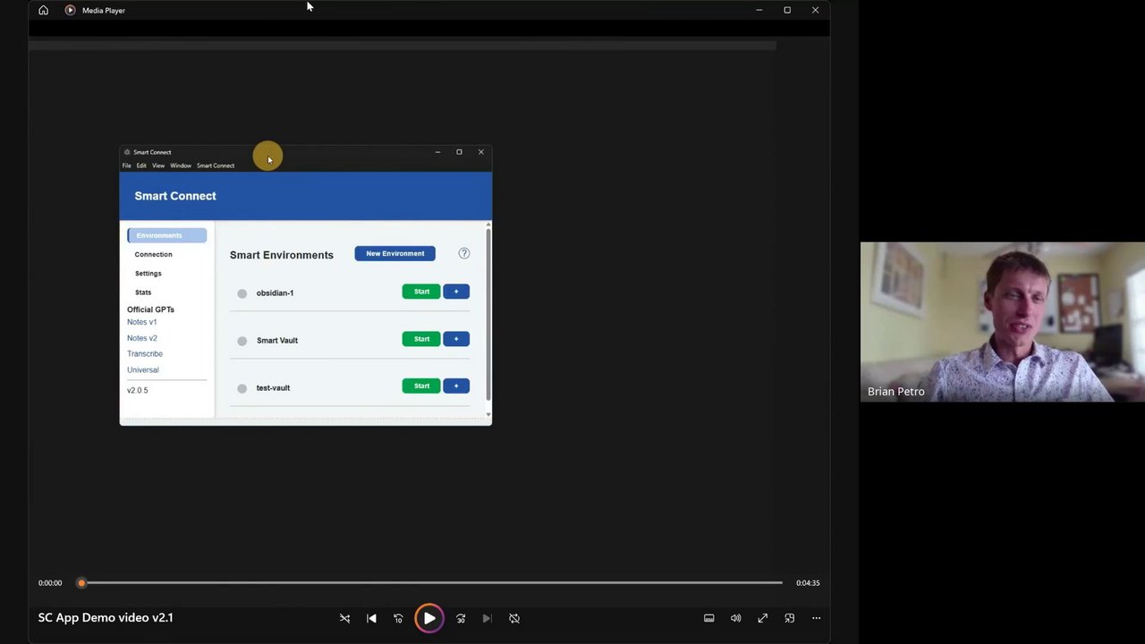Image resolution: width=1145 pixels, height=644 pixels.
Task: Skip to the next track
Action: (x=487, y=618)
